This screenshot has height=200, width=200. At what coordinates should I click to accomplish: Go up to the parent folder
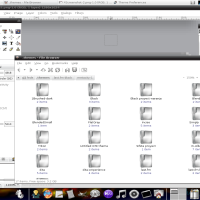(43, 70)
